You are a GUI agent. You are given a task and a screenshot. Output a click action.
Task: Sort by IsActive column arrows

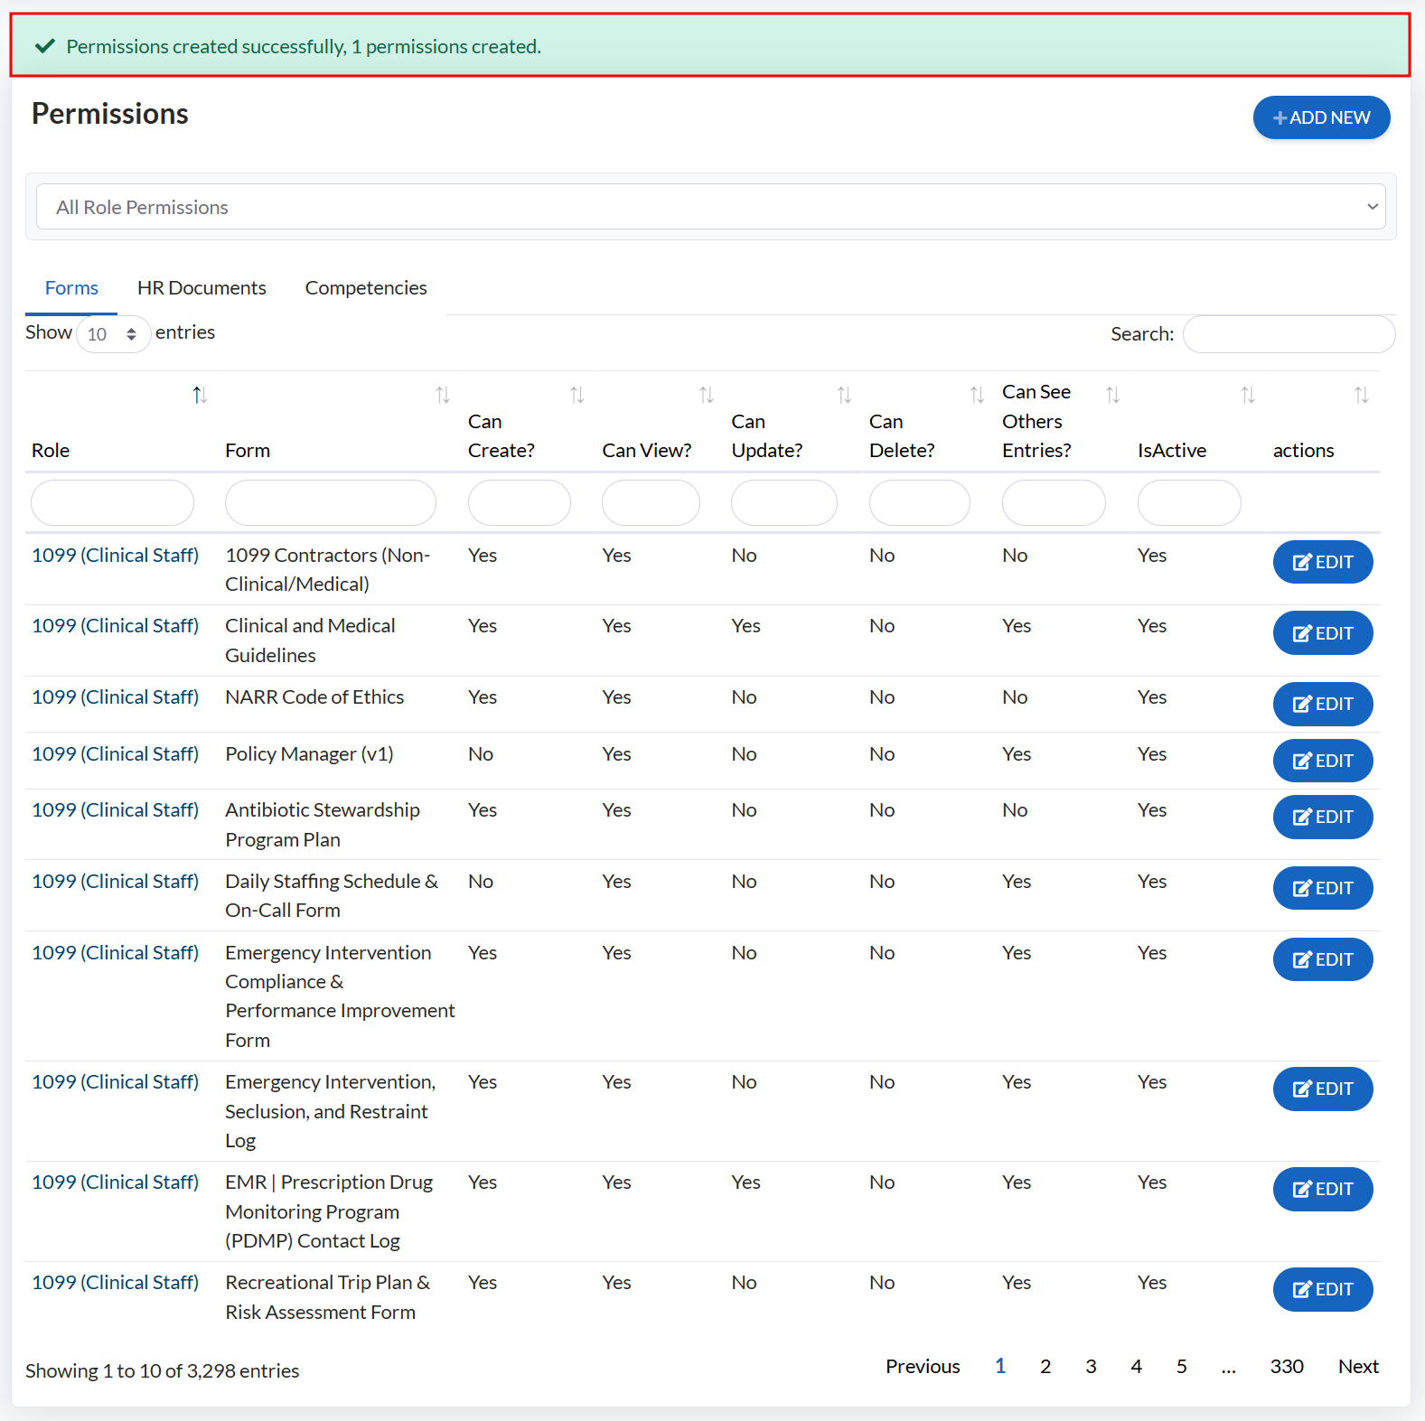point(1247,395)
